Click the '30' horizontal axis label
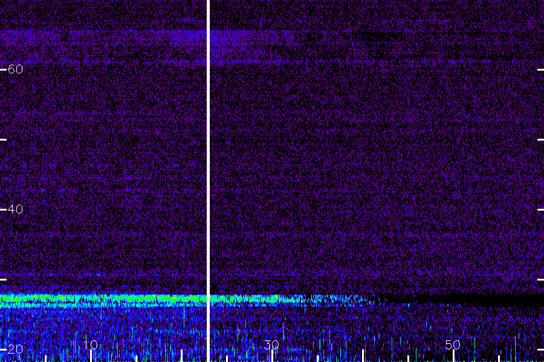544x362 pixels. pos(271,345)
